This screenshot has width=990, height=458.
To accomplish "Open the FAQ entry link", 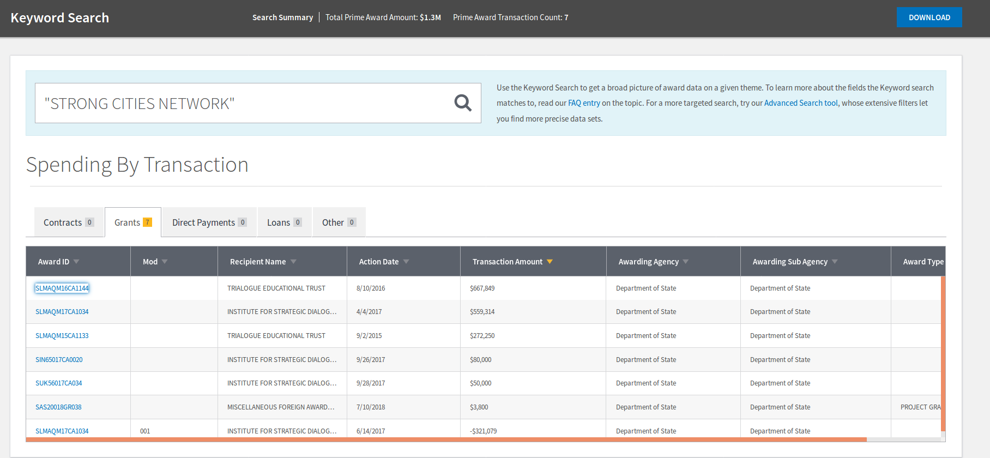I will 584,103.
